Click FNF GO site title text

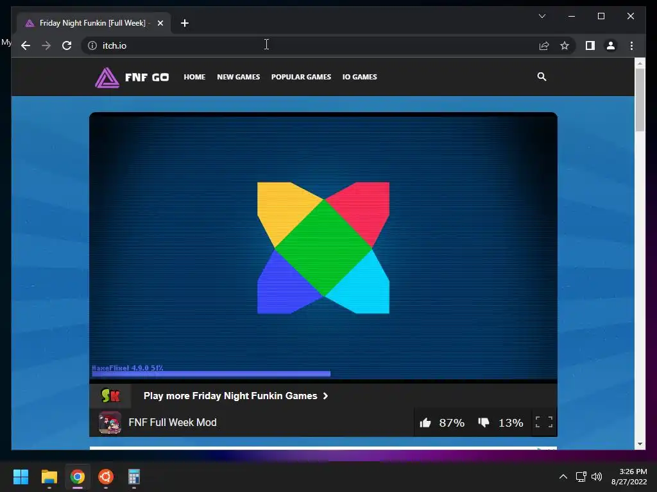(147, 78)
